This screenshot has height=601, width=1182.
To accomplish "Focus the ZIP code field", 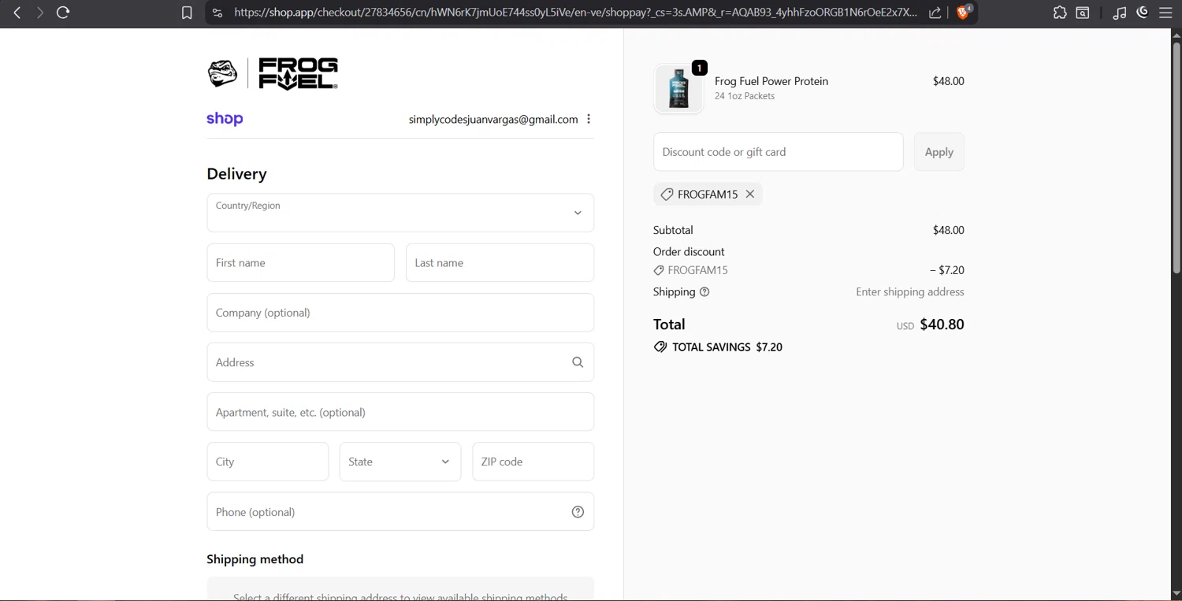I will pyautogui.click(x=533, y=462).
